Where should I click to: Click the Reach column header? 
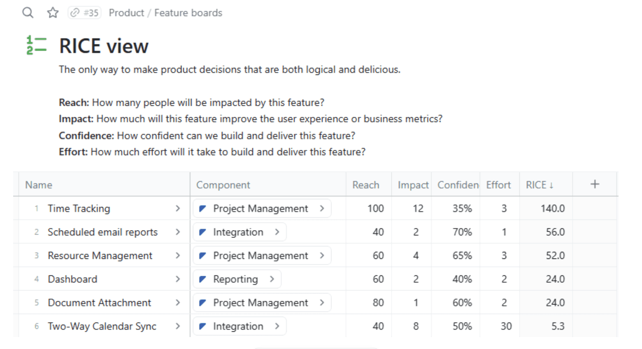(x=366, y=185)
